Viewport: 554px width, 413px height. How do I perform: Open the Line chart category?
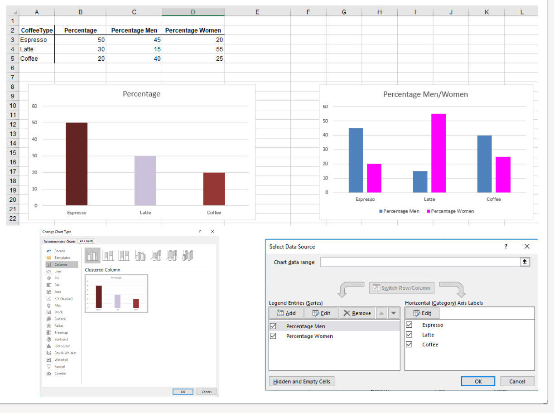pyautogui.click(x=57, y=271)
